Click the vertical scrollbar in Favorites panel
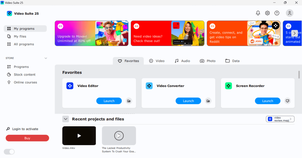This screenshot has width=302, height=158. (299, 75)
